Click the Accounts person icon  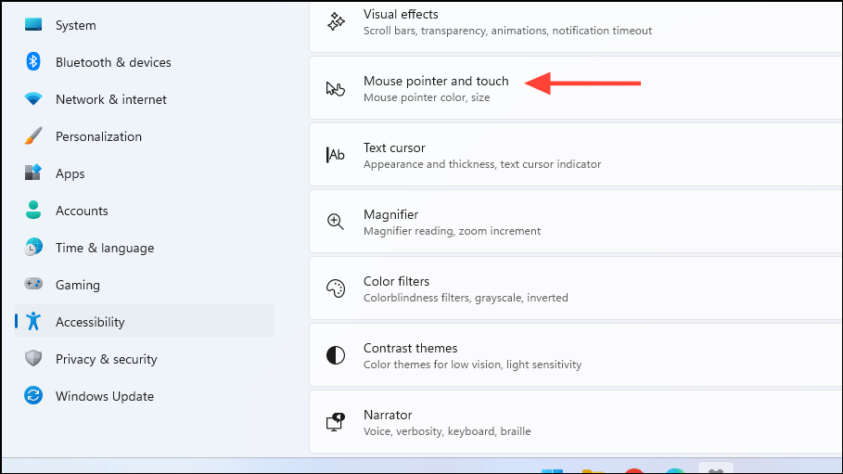tap(33, 210)
